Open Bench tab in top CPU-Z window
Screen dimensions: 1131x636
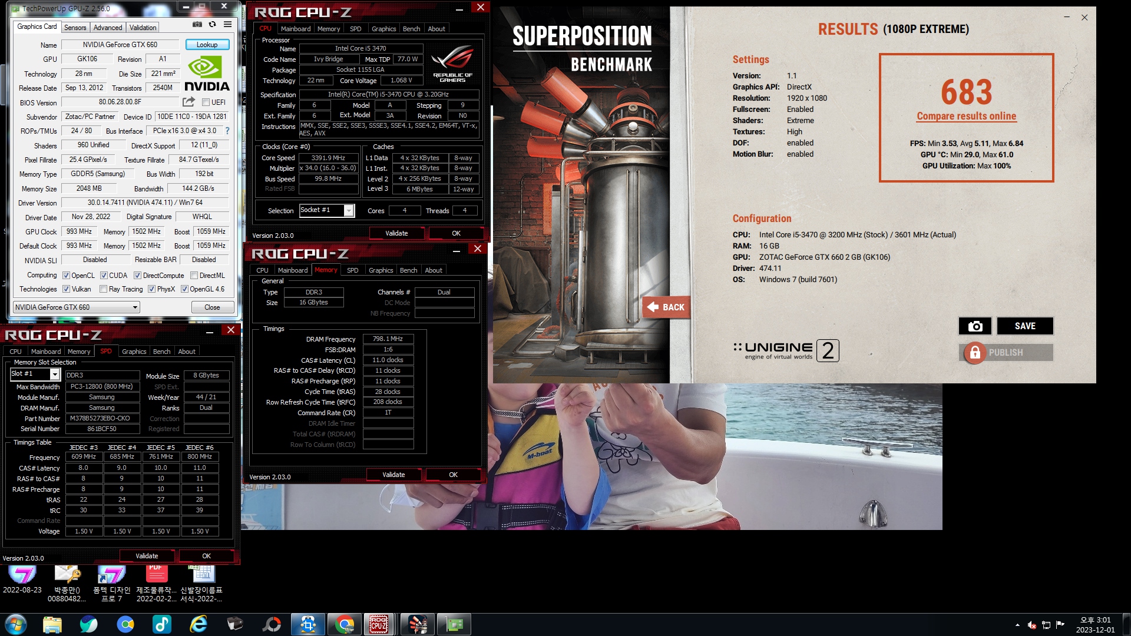pos(411,28)
